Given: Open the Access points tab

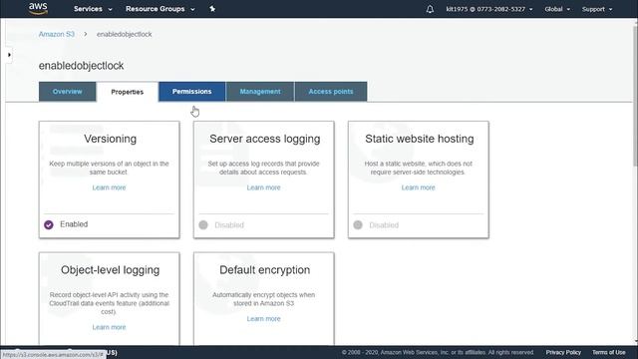Looking at the screenshot, I should pyautogui.click(x=331, y=92).
